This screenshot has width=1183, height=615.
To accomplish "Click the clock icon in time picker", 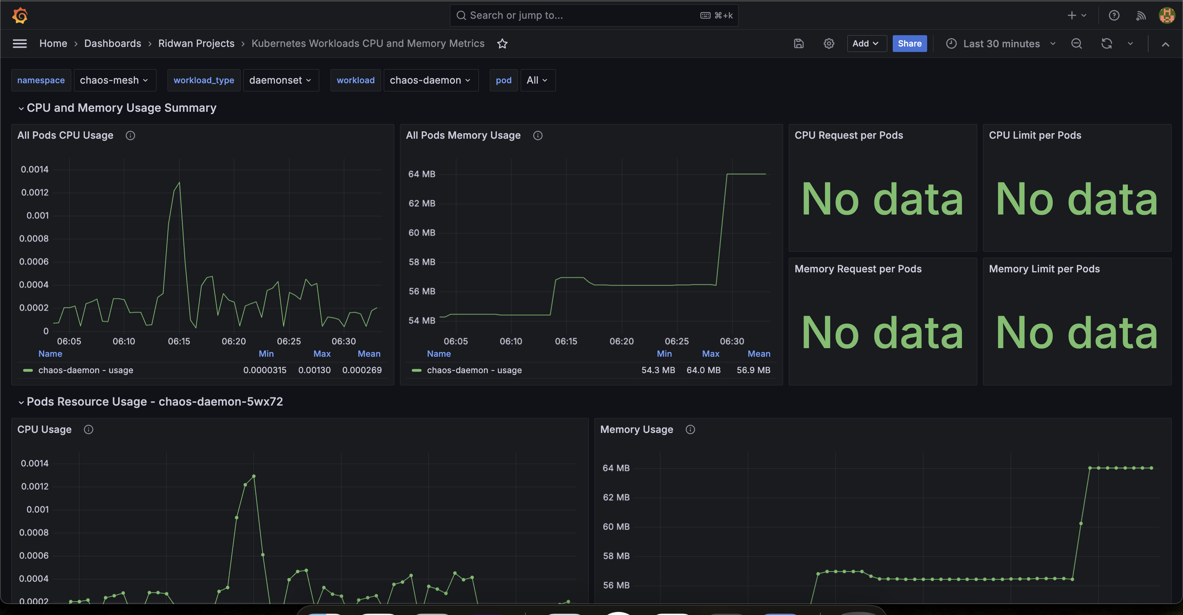I will point(951,44).
